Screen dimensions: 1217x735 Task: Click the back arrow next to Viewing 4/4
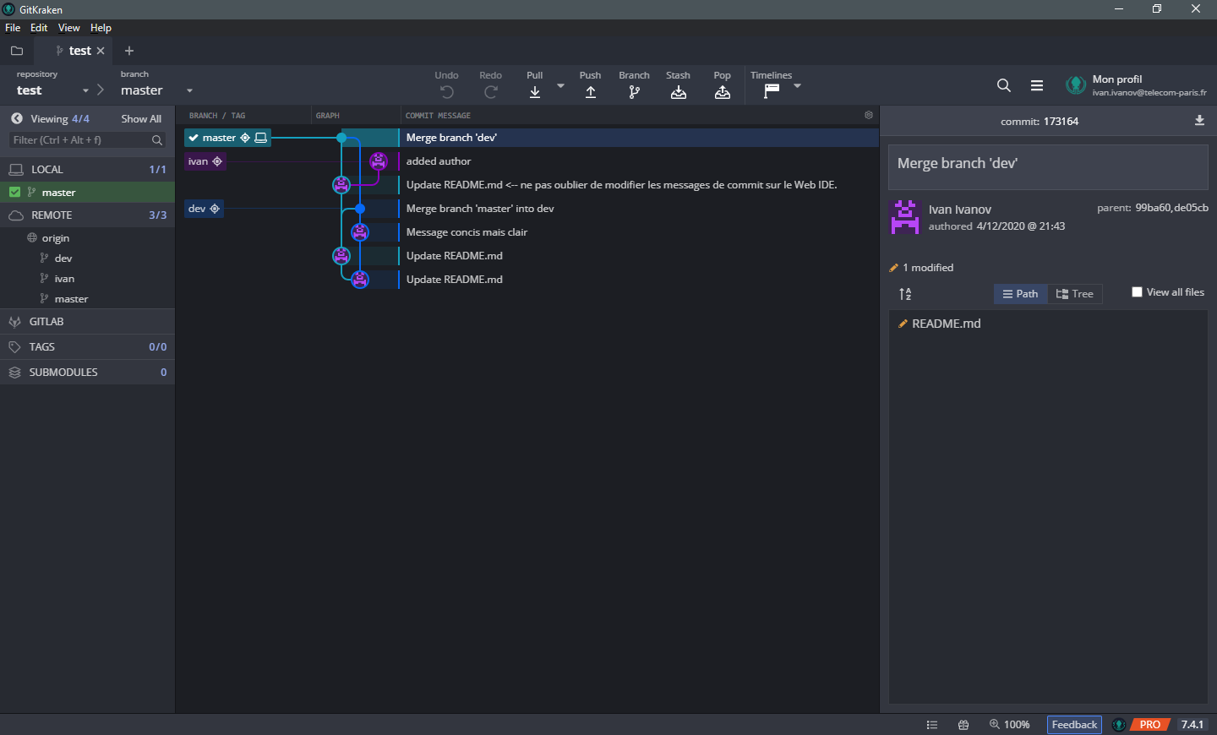tap(17, 118)
